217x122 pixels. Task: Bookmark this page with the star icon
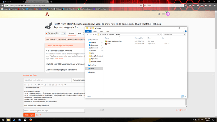click(186, 6)
